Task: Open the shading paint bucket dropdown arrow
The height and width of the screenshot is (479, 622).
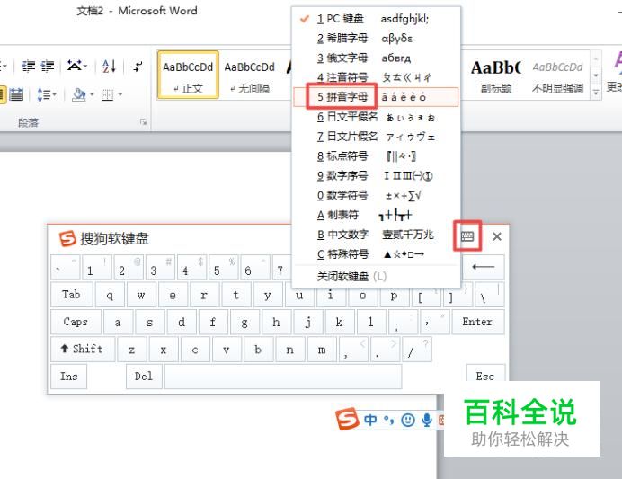Action: point(92,94)
